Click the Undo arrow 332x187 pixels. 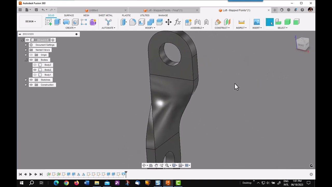[43, 10]
